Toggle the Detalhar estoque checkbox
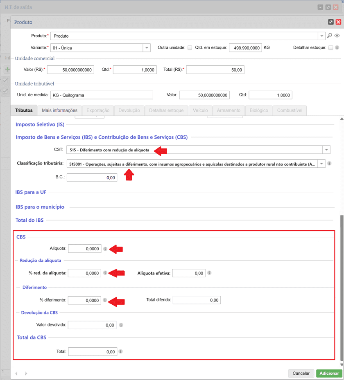This screenshot has height=380, width=344. (x=330, y=48)
